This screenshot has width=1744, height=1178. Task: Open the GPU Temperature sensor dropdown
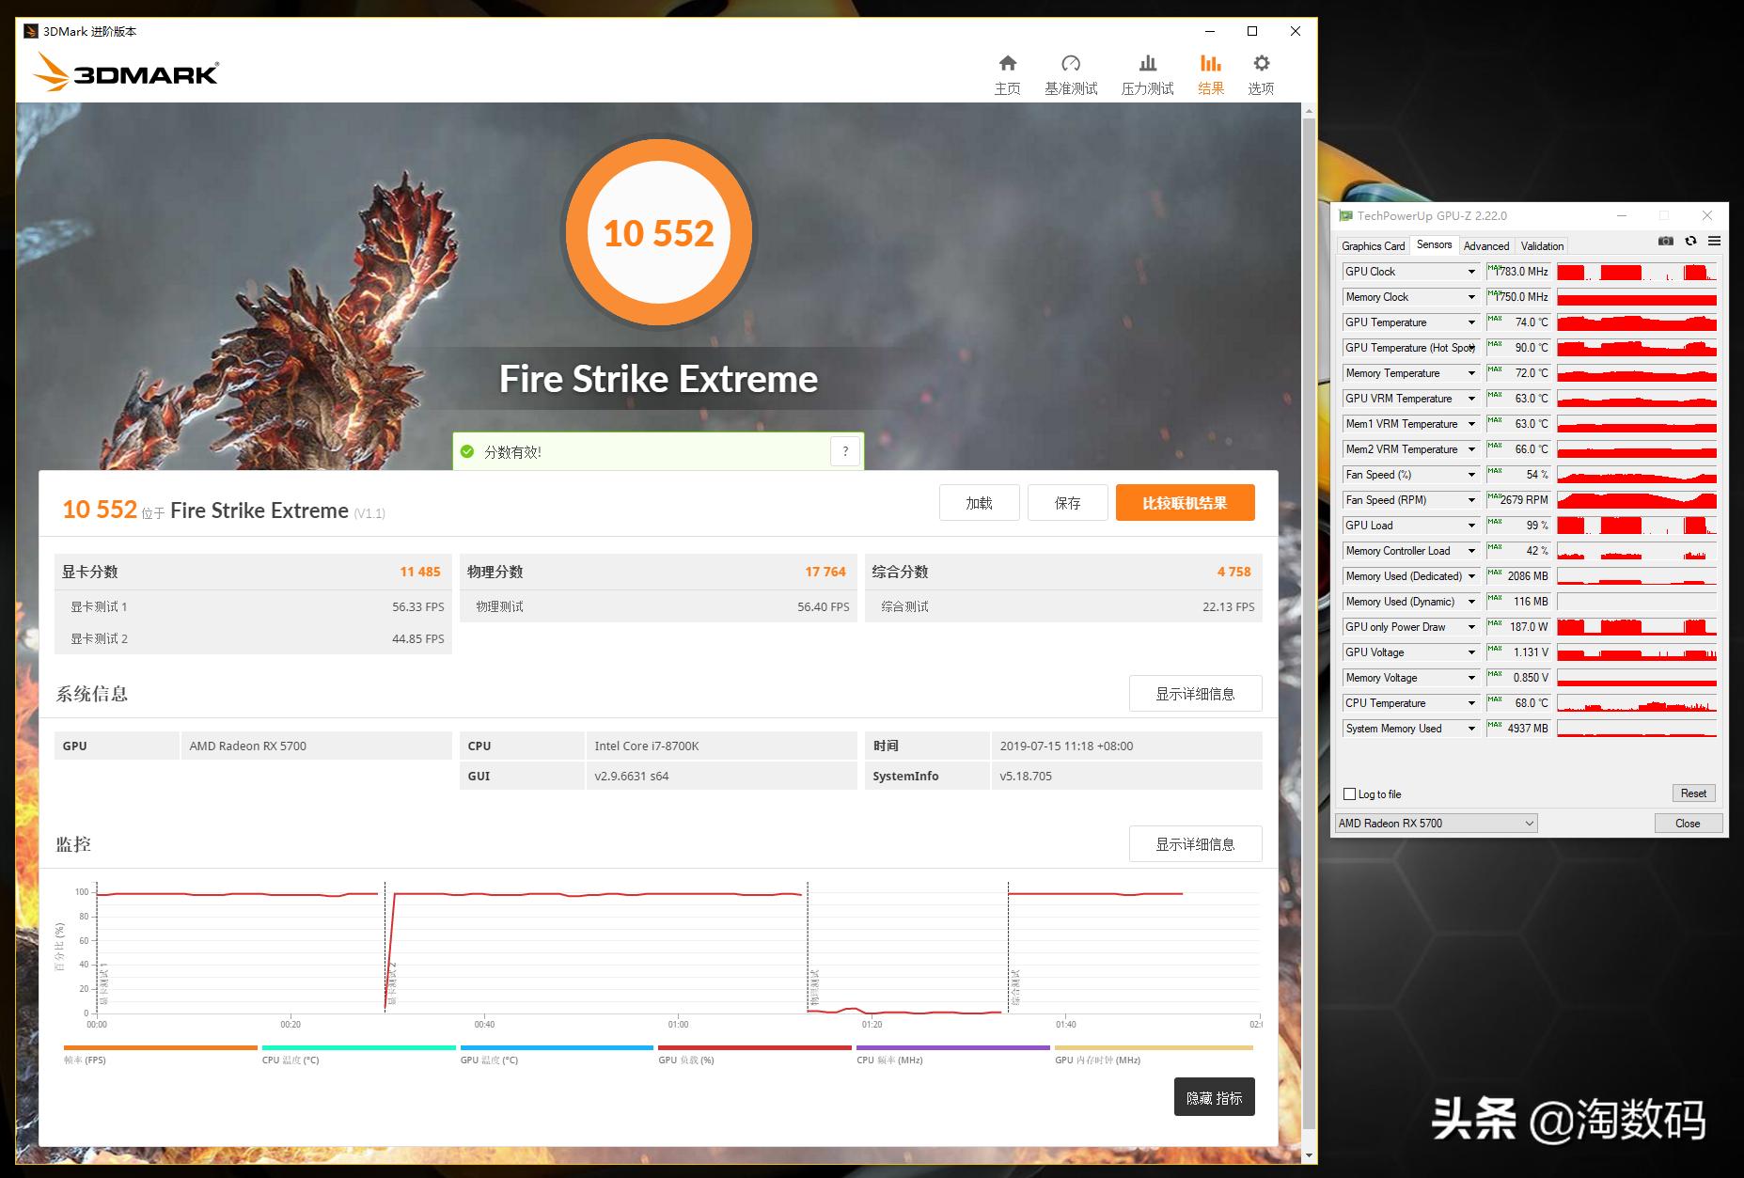(1471, 322)
